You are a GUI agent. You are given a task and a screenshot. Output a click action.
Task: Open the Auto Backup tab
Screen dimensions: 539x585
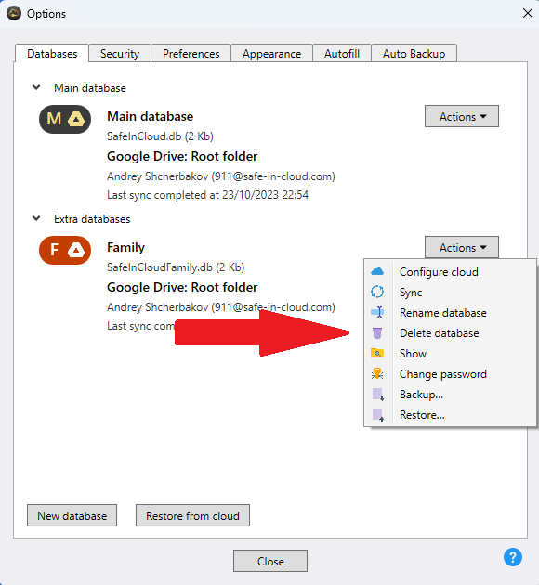414,53
